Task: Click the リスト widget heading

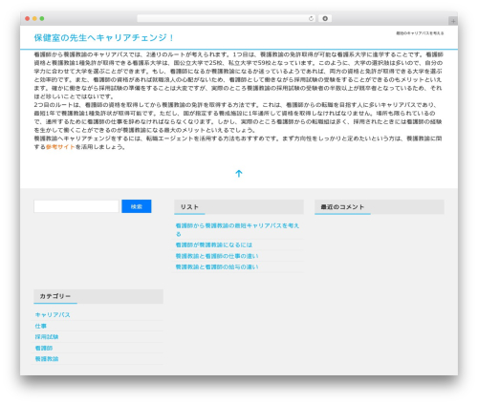Action: 189,207
